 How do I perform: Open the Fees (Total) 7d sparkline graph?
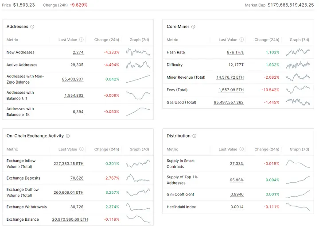[x=298, y=90]
